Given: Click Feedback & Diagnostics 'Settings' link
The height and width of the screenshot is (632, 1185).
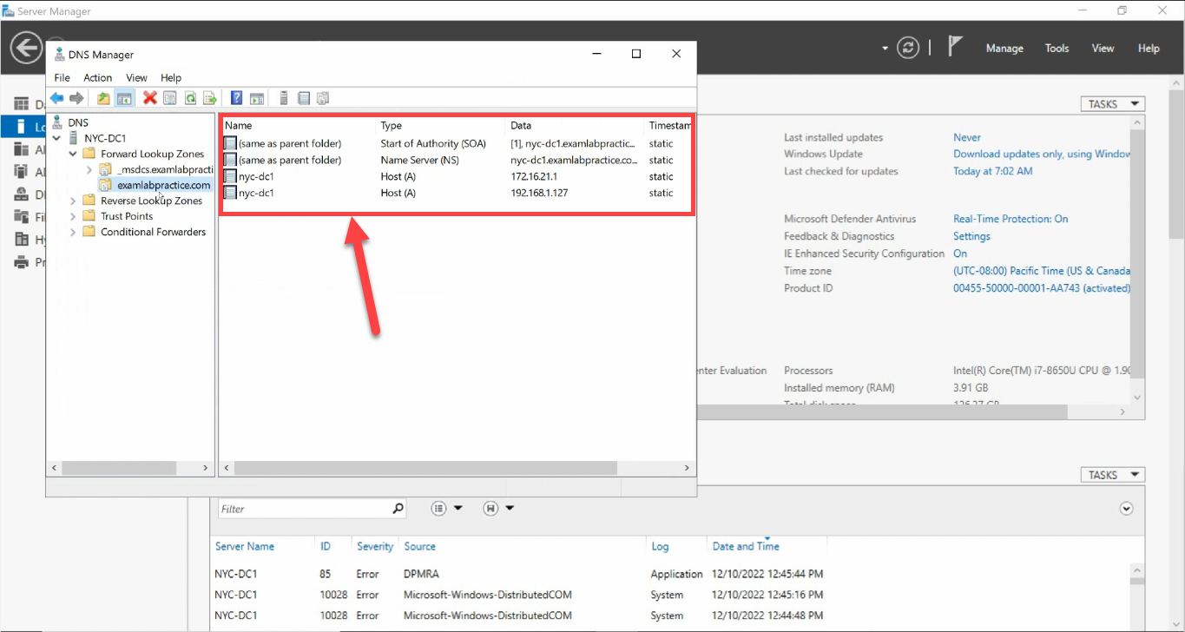Looking at the screenshot, I should [971, 236].
